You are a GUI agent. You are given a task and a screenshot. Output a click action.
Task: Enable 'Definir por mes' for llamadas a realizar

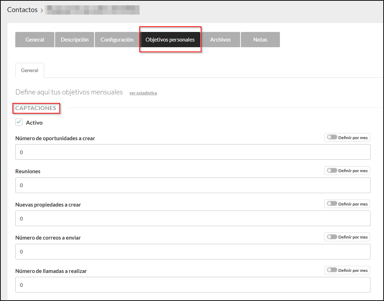(332, 270)
